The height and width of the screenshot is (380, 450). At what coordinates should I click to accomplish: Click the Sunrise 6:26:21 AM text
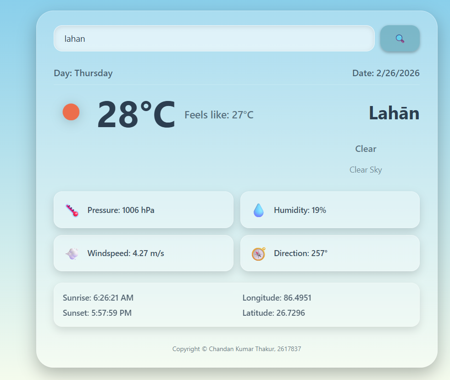tap(98, 298)
